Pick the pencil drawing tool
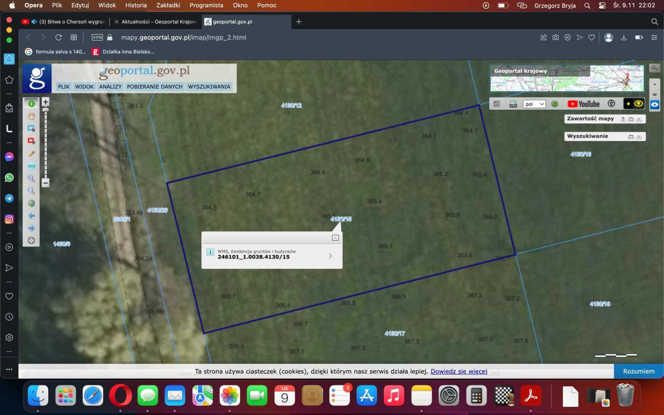The width and height of the screenshot is (664, 415). [x=31, y=154]
